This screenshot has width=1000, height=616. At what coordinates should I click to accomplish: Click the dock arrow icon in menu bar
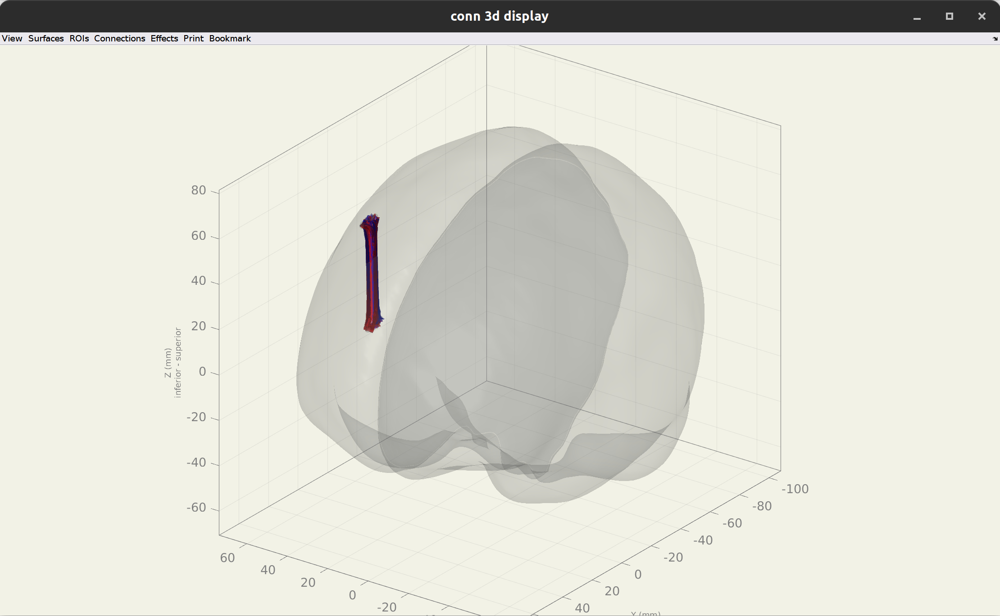(995, 39)
